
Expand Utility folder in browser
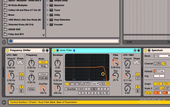48,15
